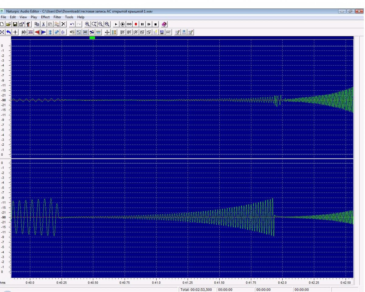The width and height of the screenshot is (365, 292).
Task: Copy selection using the Copy icon
Action: pos(37,24)
